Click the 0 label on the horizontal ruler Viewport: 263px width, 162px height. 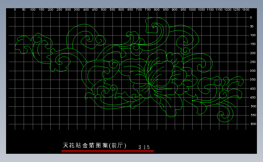pyautogui.click(x=15, y=10)
